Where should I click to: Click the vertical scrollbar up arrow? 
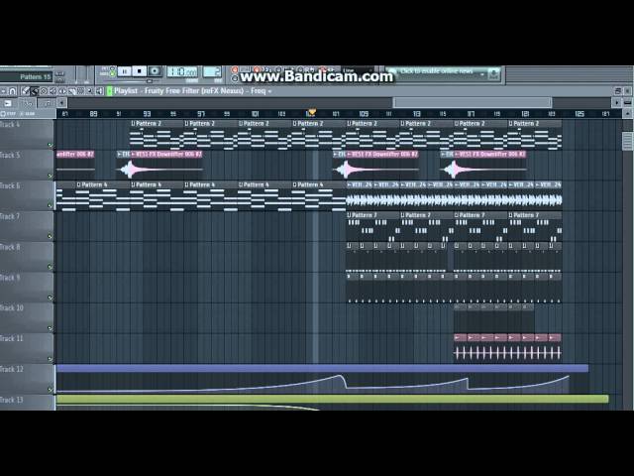(x=627, y=114)
